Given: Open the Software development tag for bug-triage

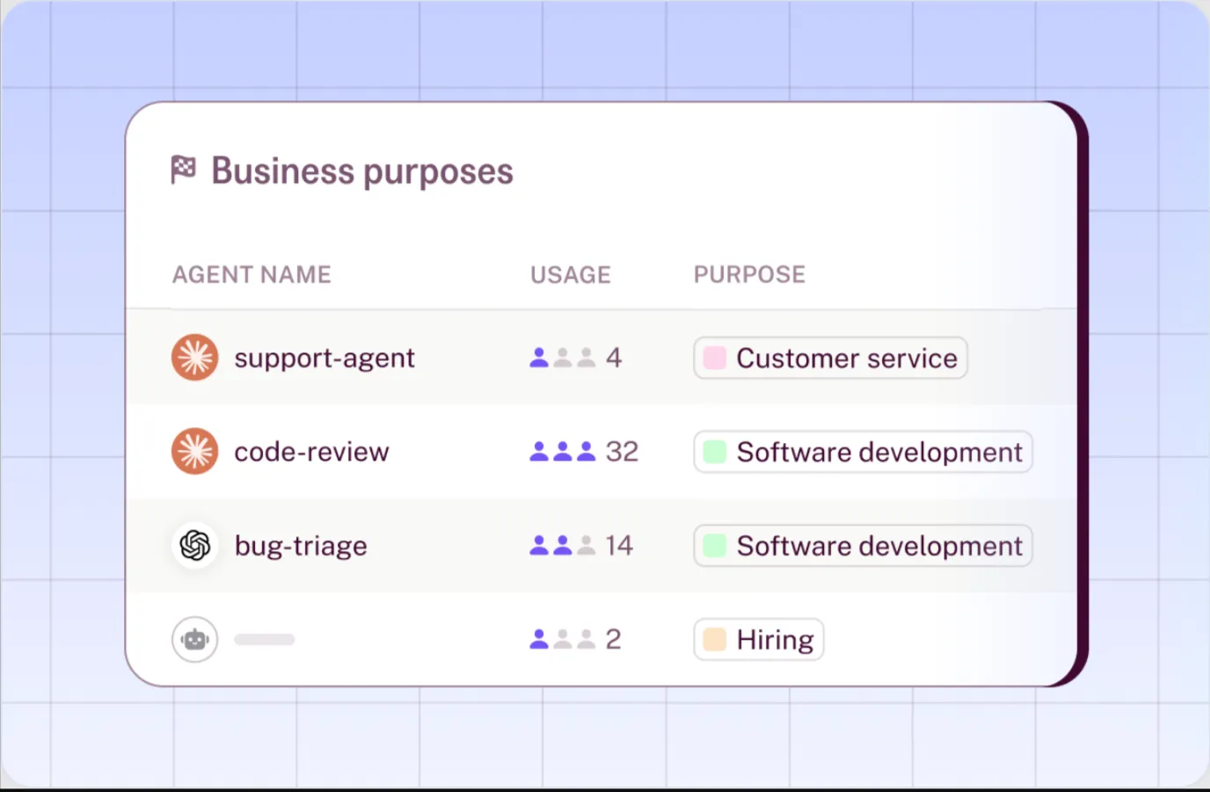Looking at the screenshot, I should [x=863, y=546].
